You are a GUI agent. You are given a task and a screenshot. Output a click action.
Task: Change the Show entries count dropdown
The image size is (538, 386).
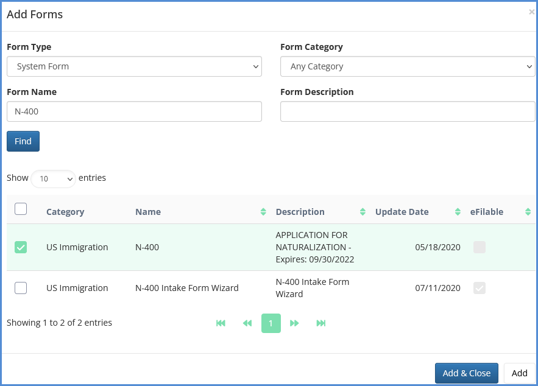(x=53, y=179)
